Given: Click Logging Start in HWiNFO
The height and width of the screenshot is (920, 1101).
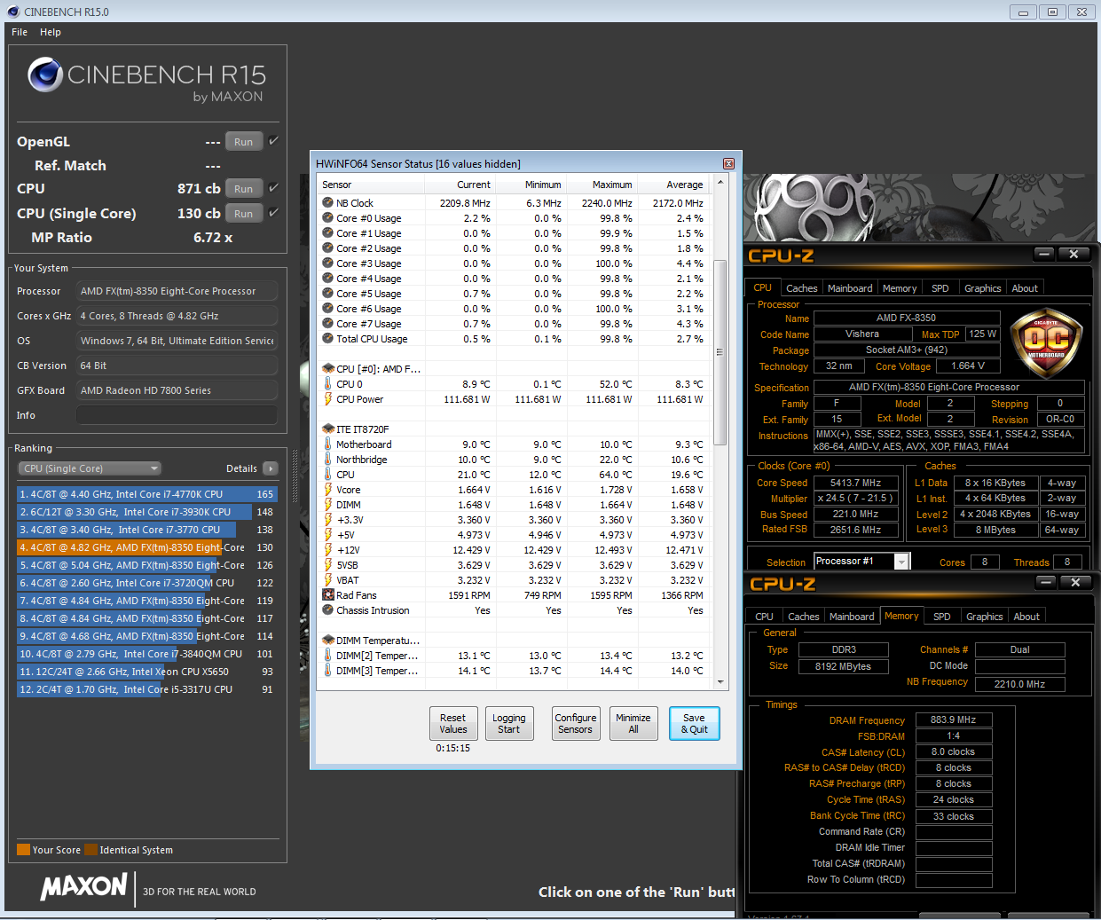Looking at the screenshot, I should coord(509,724).
